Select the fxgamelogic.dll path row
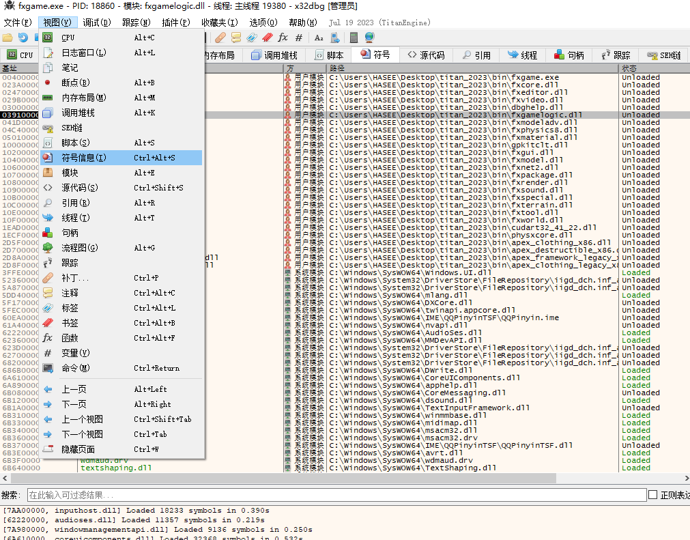Viewport: 690px width, 540px height. coord(455,115)
